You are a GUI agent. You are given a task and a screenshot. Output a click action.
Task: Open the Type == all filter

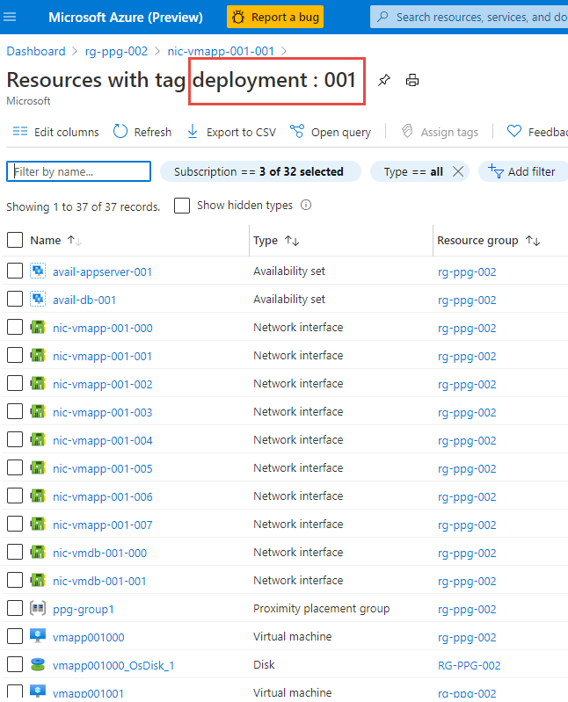coord(413,171)
